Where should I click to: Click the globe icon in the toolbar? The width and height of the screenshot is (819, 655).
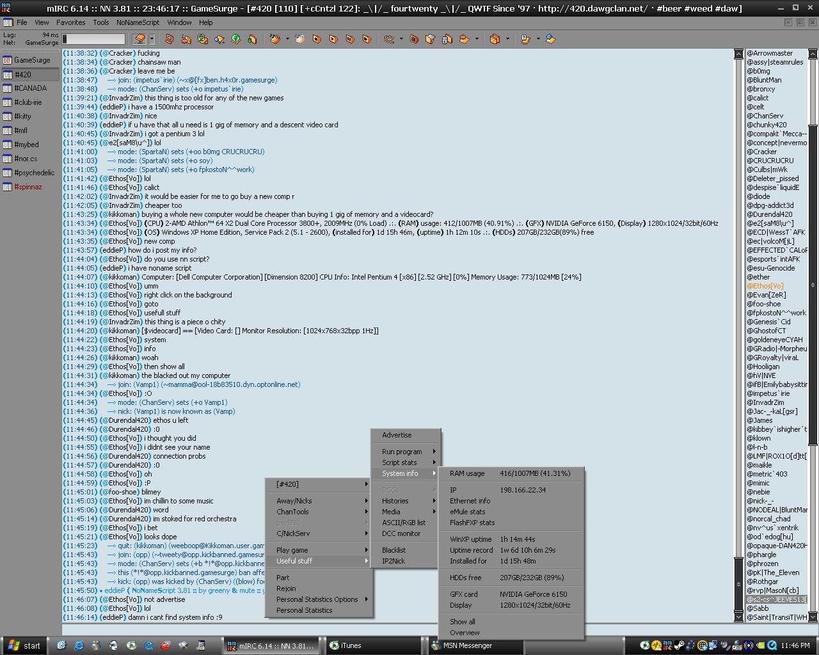(236, 39)
